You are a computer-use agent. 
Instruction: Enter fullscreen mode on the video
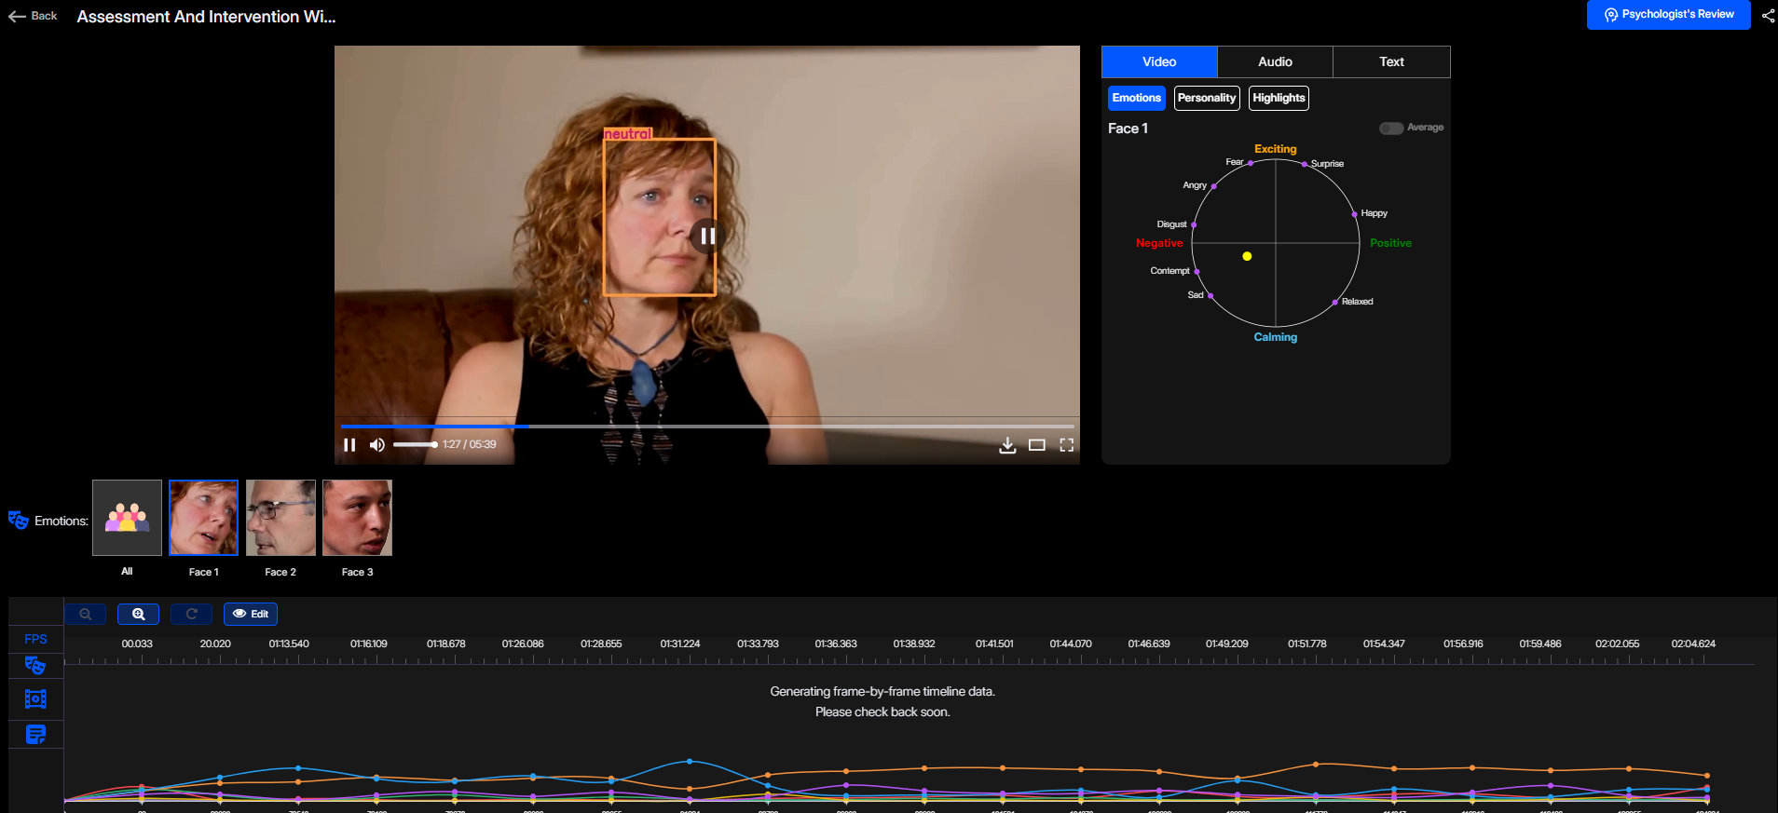(x=1066, y=445)
